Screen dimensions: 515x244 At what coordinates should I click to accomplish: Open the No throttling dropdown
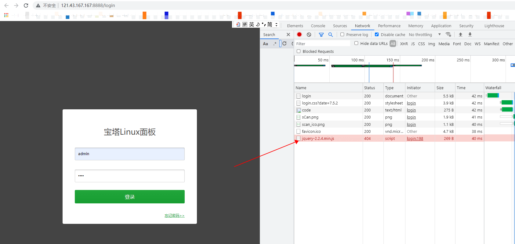point(425,35)
